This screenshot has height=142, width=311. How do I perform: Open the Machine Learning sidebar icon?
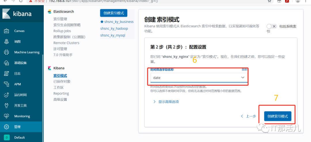(x=7, y=52)
